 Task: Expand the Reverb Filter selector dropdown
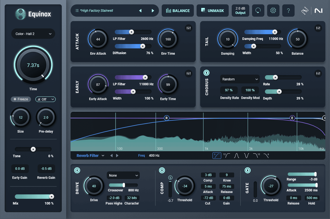pyautogui.click(x=90, y=156)
